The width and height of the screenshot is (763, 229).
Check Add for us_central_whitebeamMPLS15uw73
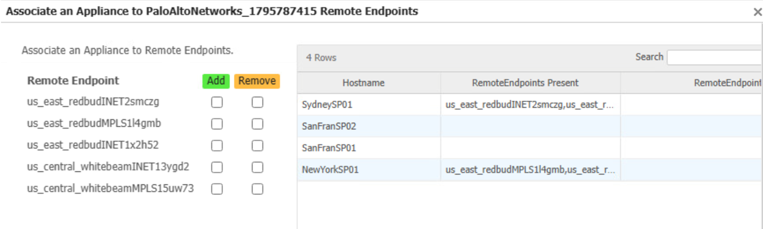click(x=217, y=189)
